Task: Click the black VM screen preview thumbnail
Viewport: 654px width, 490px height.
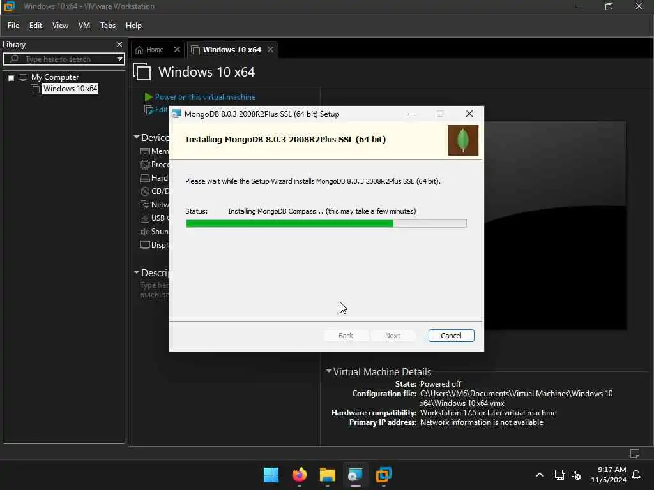Action: click(555, 225)
